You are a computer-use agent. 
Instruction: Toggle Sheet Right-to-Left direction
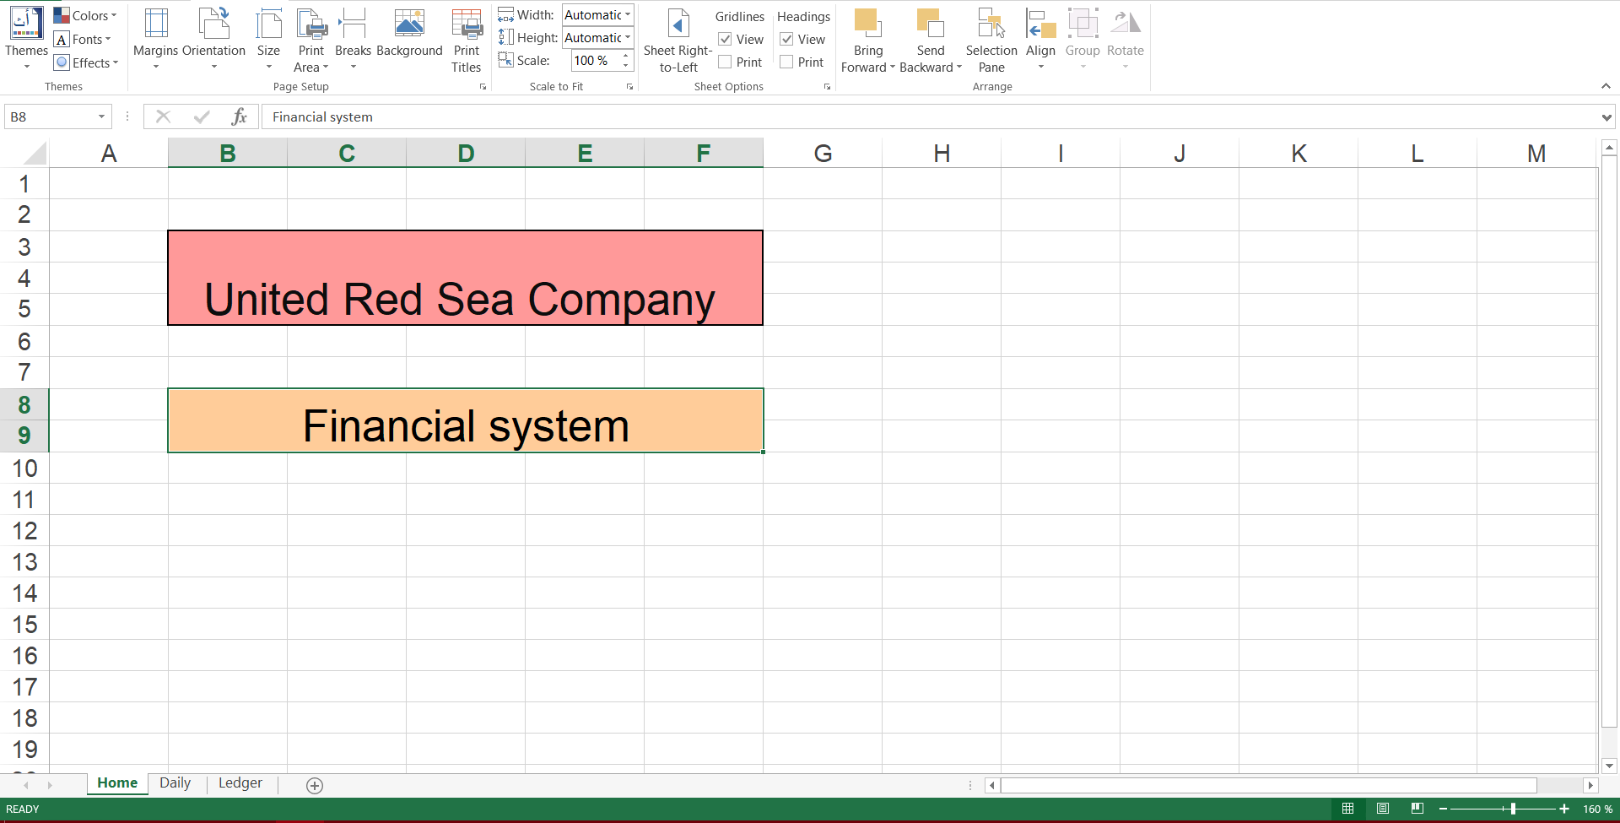pos(678,38)
